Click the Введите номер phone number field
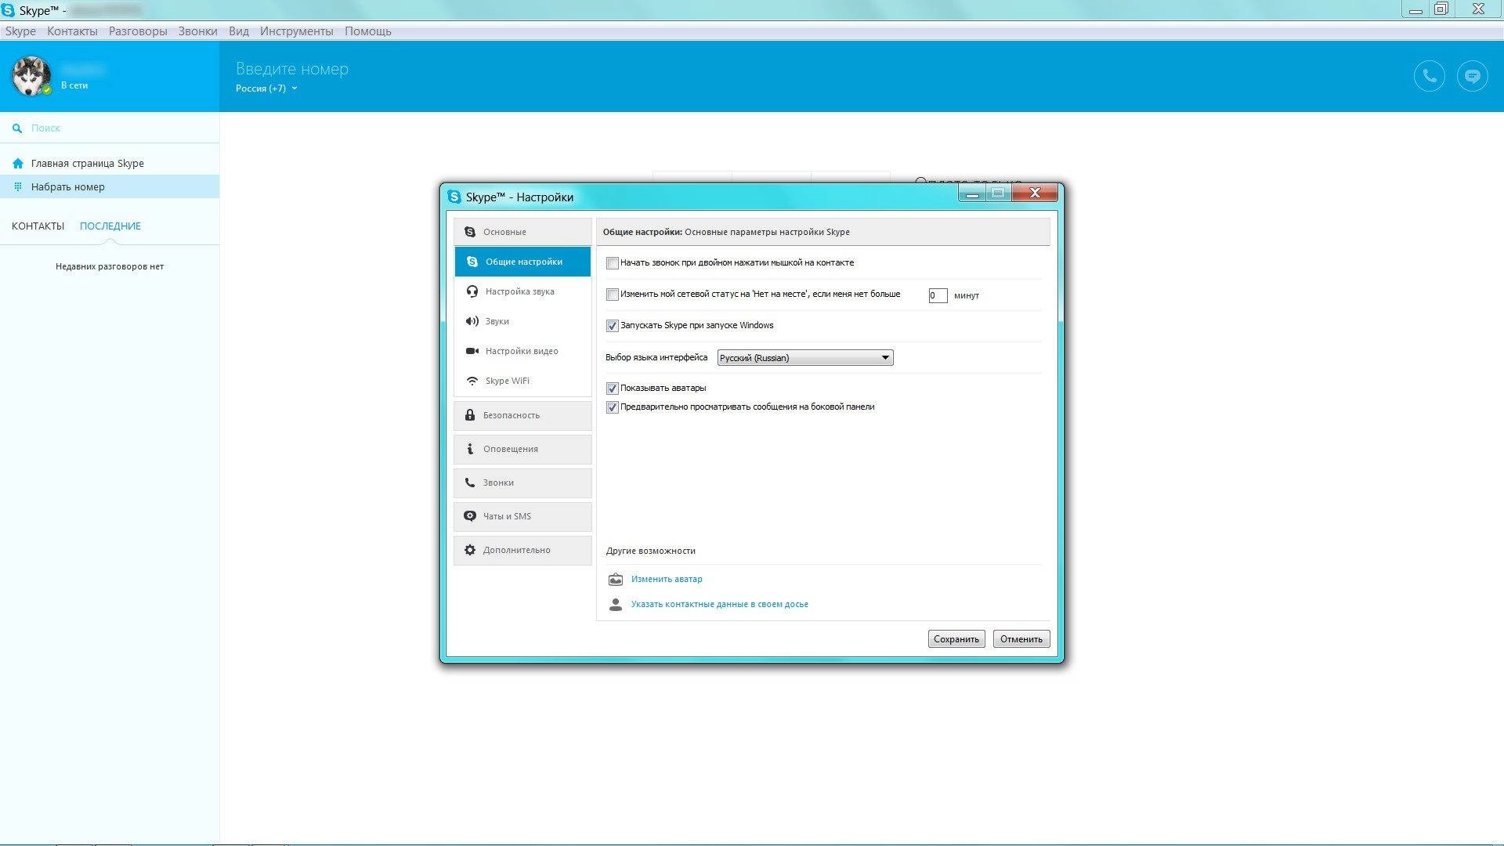 pos(292,69)
